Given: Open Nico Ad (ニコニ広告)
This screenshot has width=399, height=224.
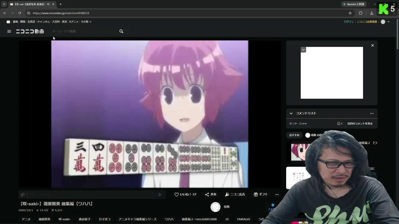Looking at the screenshot, I should pyautogui.click(x=235, y=194).
